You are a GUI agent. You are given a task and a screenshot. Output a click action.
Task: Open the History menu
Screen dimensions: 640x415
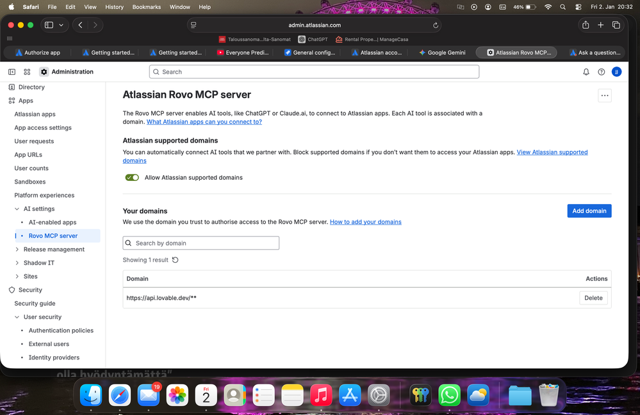click(x=114, y=7)
